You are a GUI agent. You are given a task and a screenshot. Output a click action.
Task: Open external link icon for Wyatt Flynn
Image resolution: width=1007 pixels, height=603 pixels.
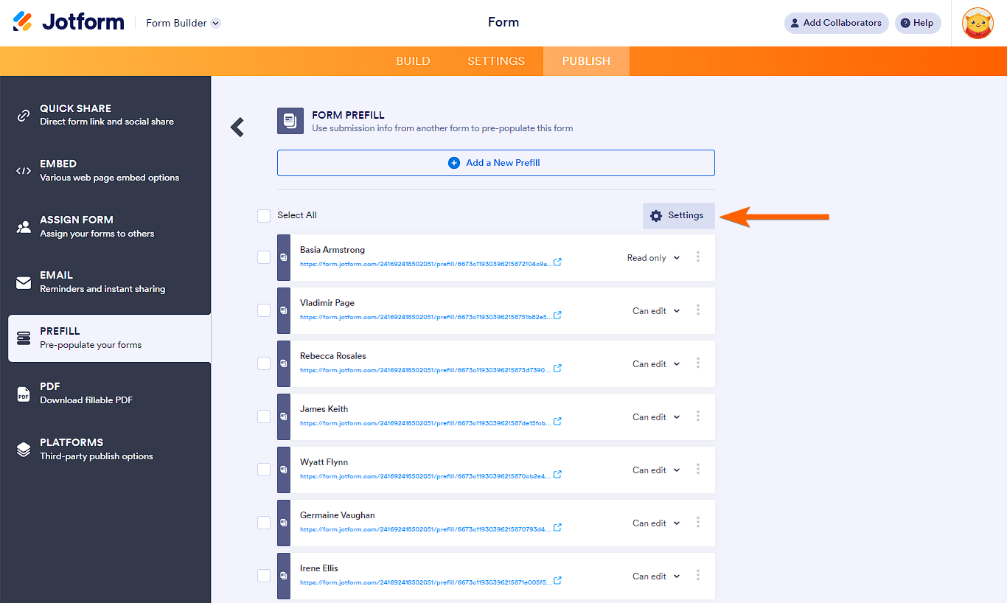[x=557, y=474]
